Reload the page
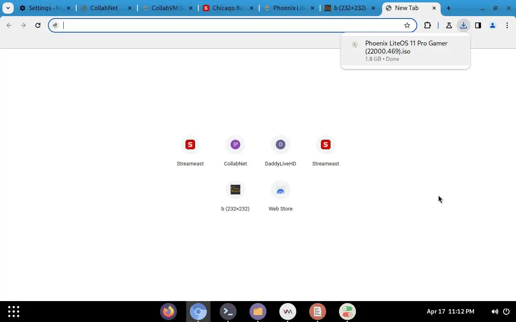Image resolution: width=516 pixels, height=322 pixels. tap(38, 25)
